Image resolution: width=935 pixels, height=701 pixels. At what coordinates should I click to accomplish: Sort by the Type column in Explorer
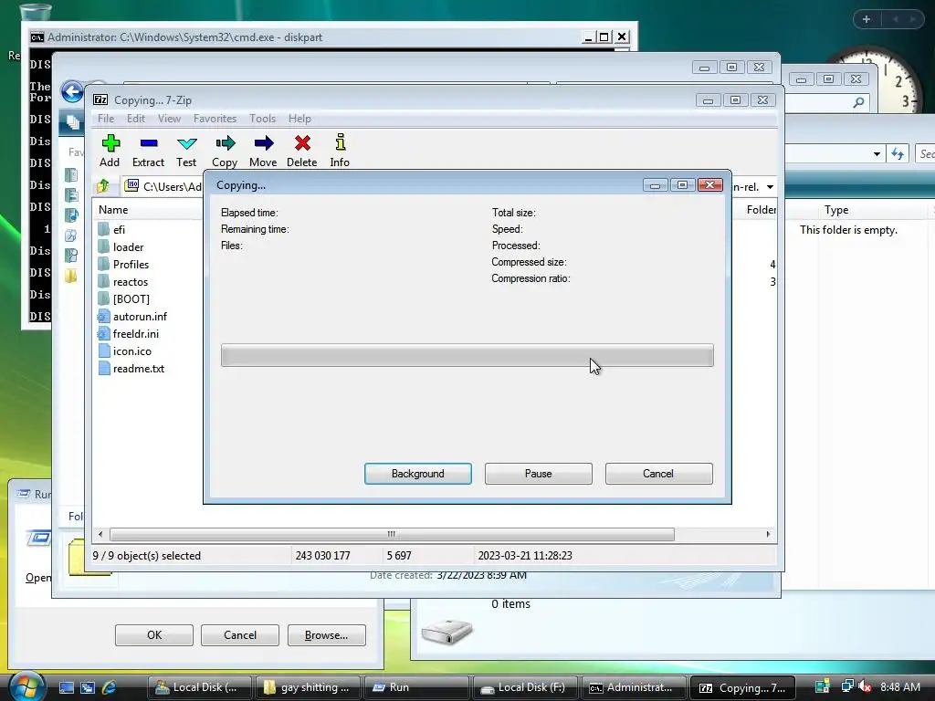pyautogui.click(x=836, y=210)
